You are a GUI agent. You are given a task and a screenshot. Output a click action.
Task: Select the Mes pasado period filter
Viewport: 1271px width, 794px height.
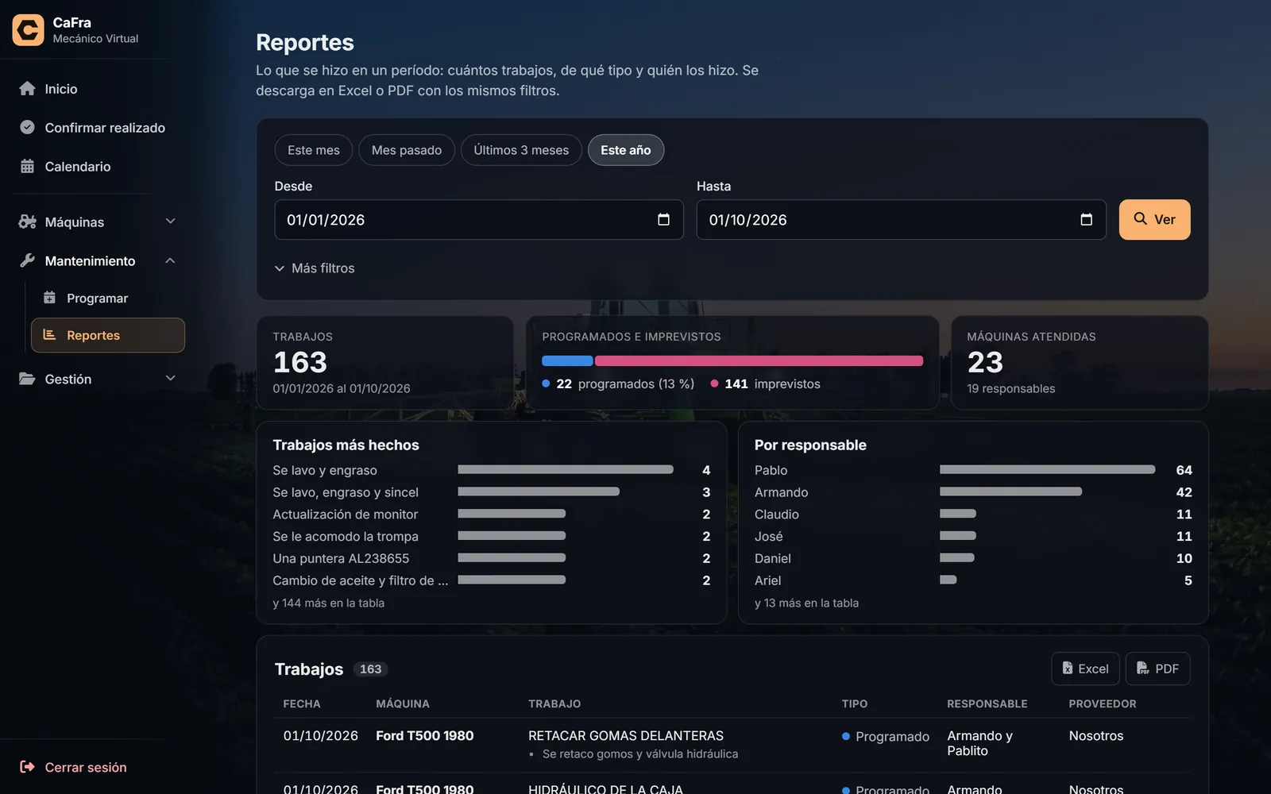point(407,150)
